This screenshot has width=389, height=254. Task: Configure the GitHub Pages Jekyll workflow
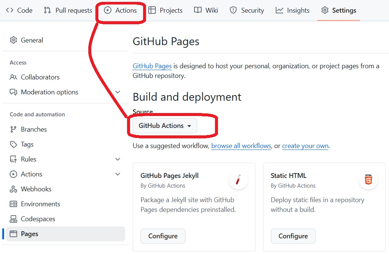pos(163,236)
